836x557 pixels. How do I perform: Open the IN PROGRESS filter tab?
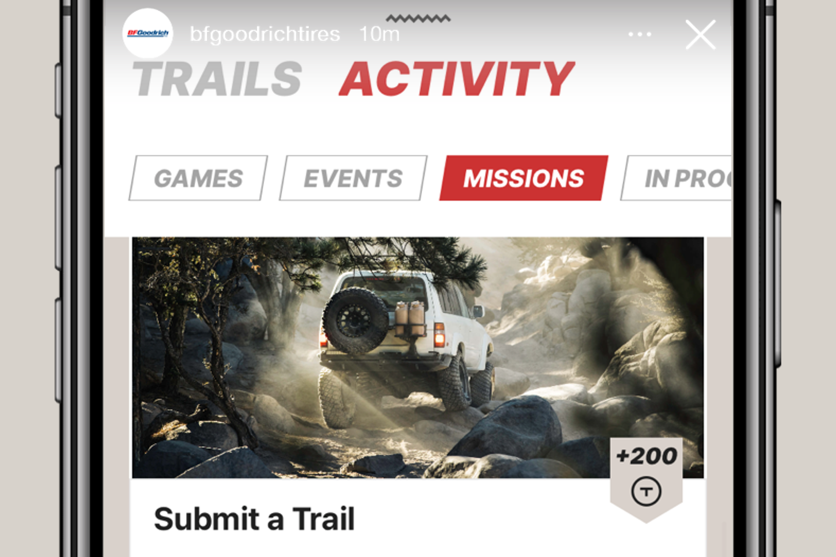coord(676,178)
